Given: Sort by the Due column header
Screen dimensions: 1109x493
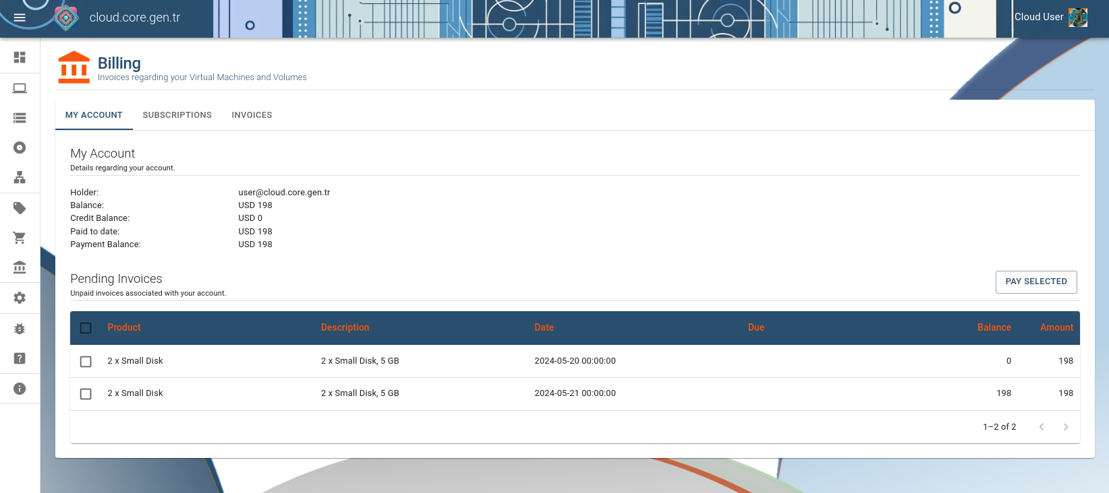Looking at the screenshot, I should point(756,327).
